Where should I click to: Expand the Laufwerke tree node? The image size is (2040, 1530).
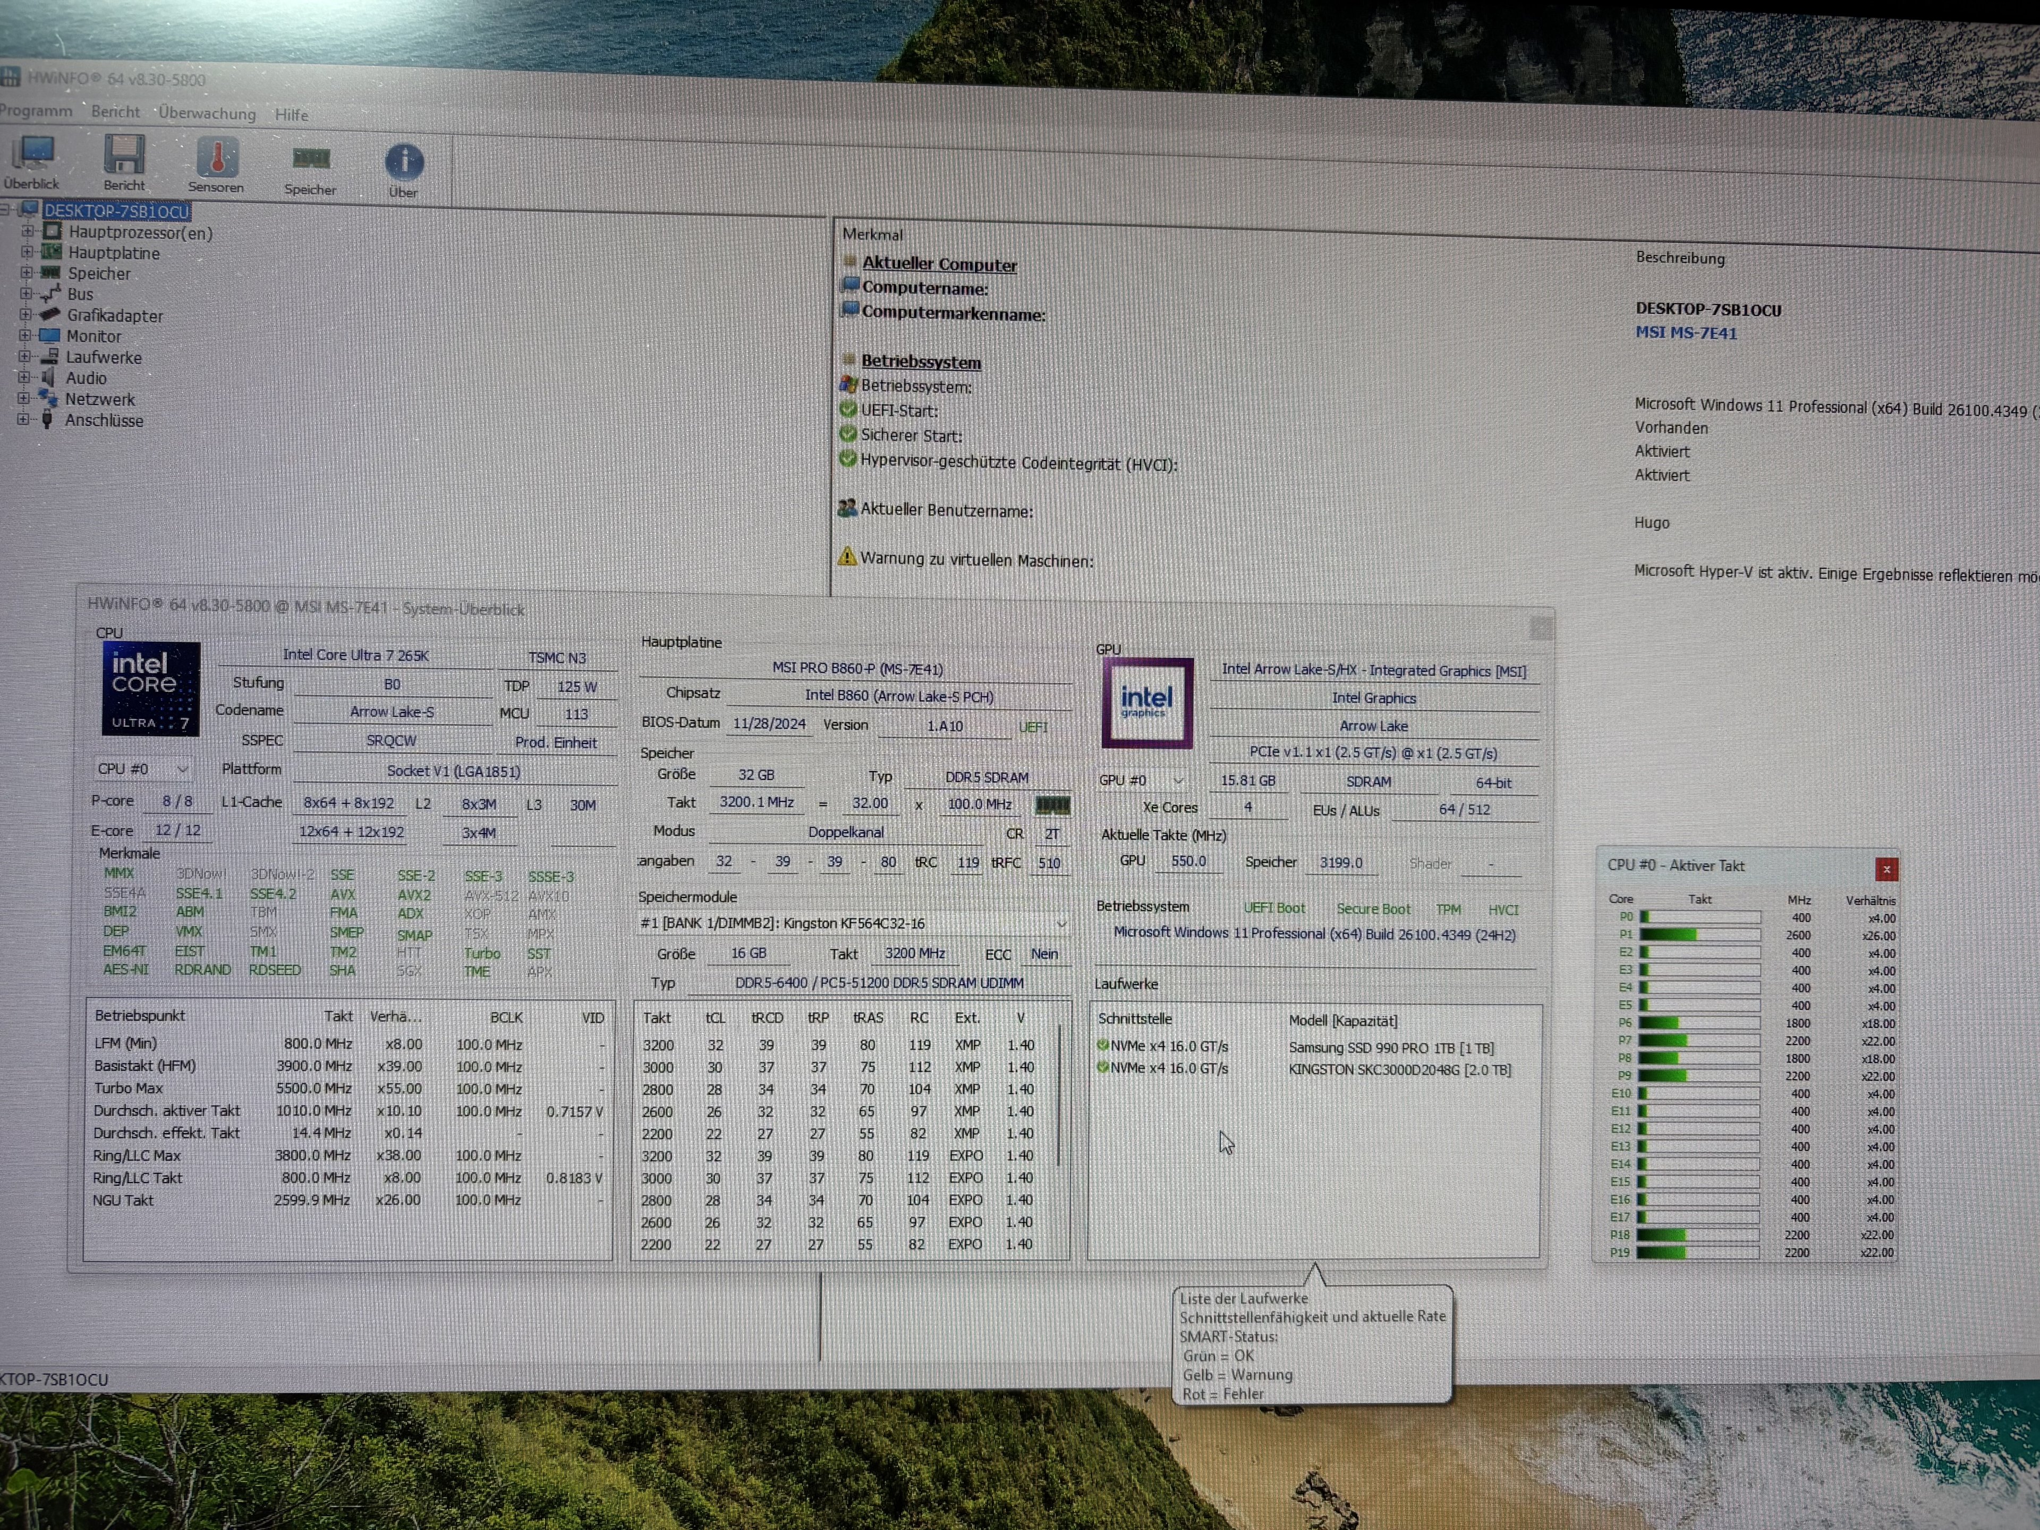tap(25, 357)
